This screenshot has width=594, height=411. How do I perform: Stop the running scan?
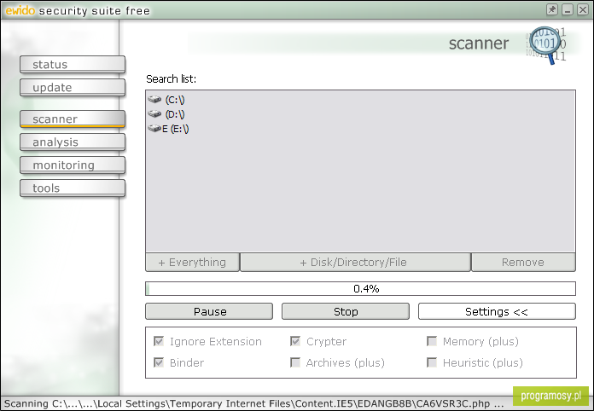click(346, 311)
